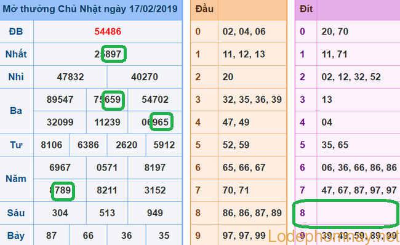This screenshot has width=400, height=245.
Task: Click Đít row 7 values '47, 67, 87, 97, 97'
Action: [359, 190]
